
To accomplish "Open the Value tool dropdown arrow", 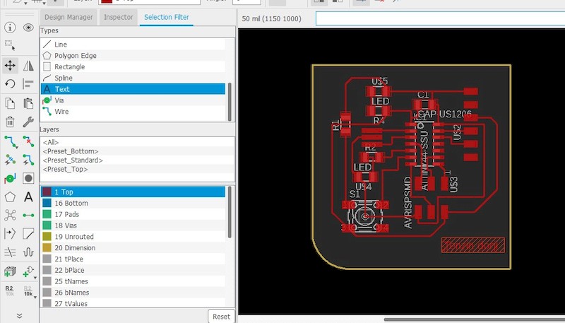I will tap(35, 297).
